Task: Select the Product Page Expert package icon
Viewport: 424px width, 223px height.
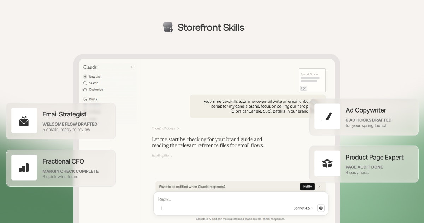Action: [x=327, y=163]
